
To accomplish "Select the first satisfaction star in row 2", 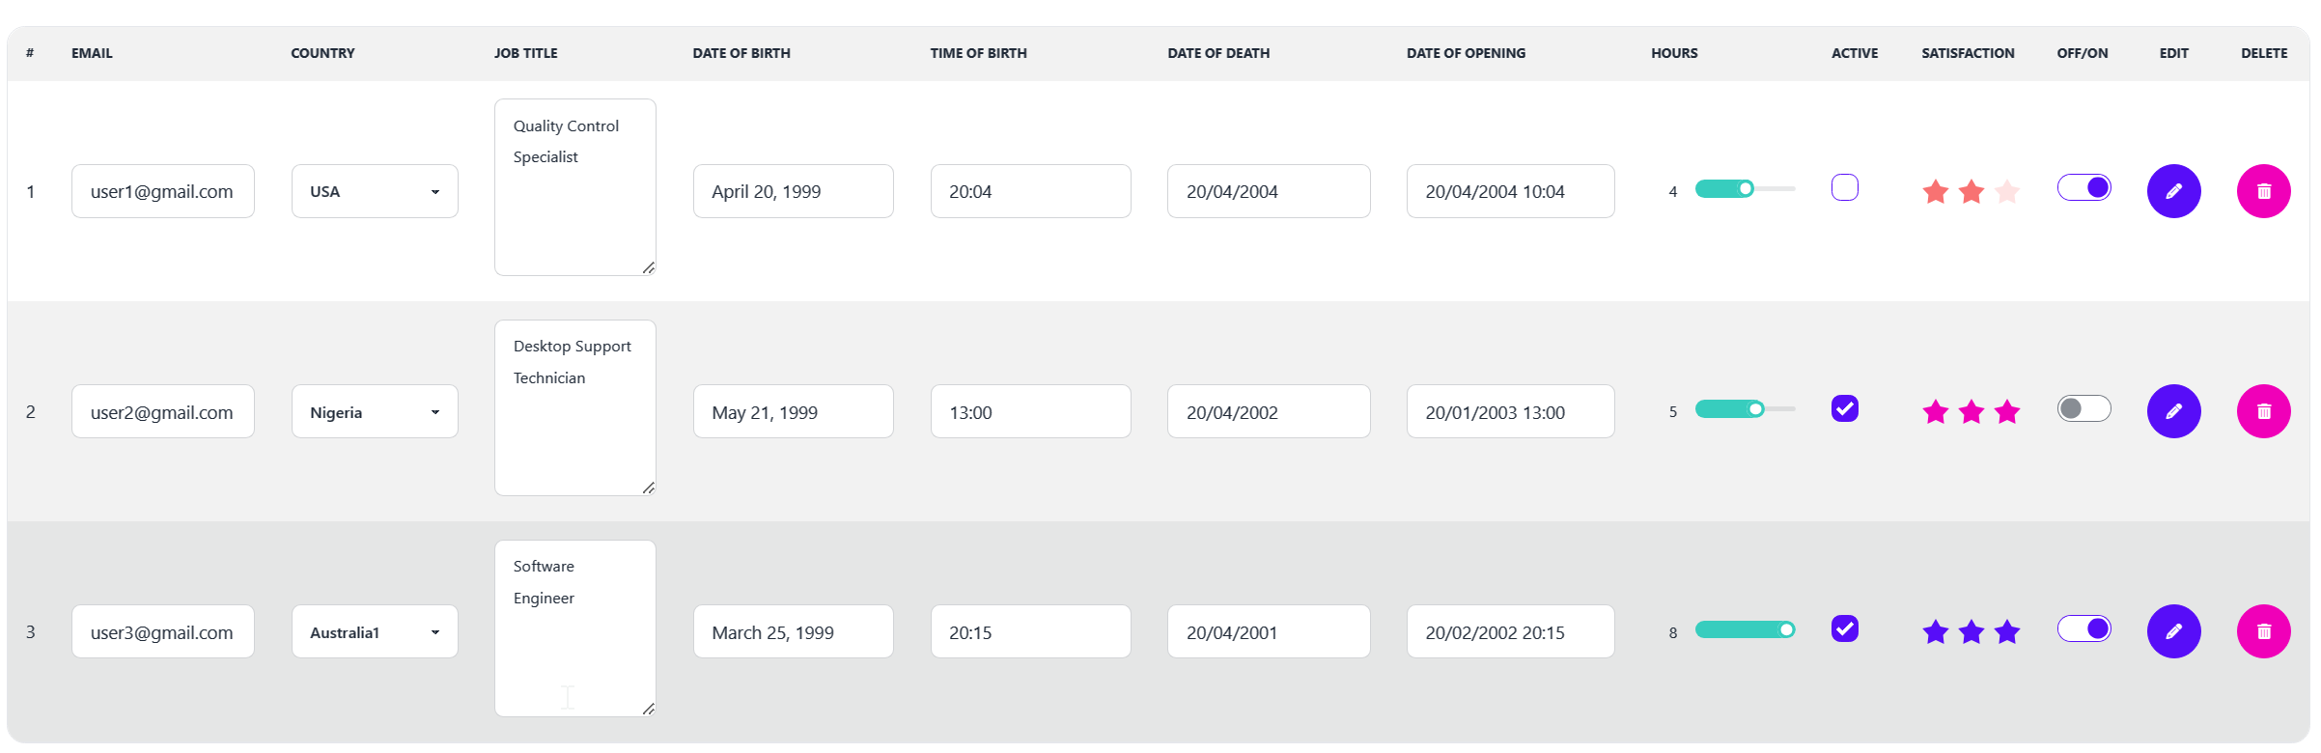I will click(x=1936, y=412).
